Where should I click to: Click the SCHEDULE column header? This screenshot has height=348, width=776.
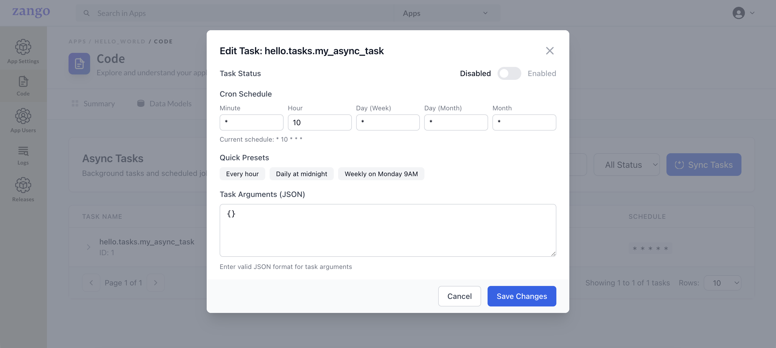click(647, 217)
